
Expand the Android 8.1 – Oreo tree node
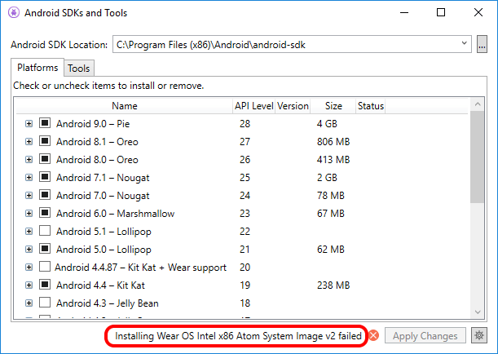click(29, 142)
